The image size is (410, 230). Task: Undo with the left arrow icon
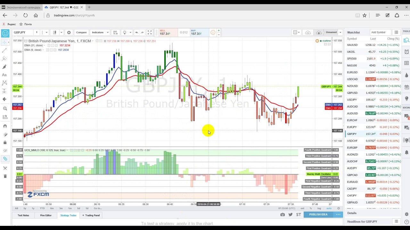136,32
